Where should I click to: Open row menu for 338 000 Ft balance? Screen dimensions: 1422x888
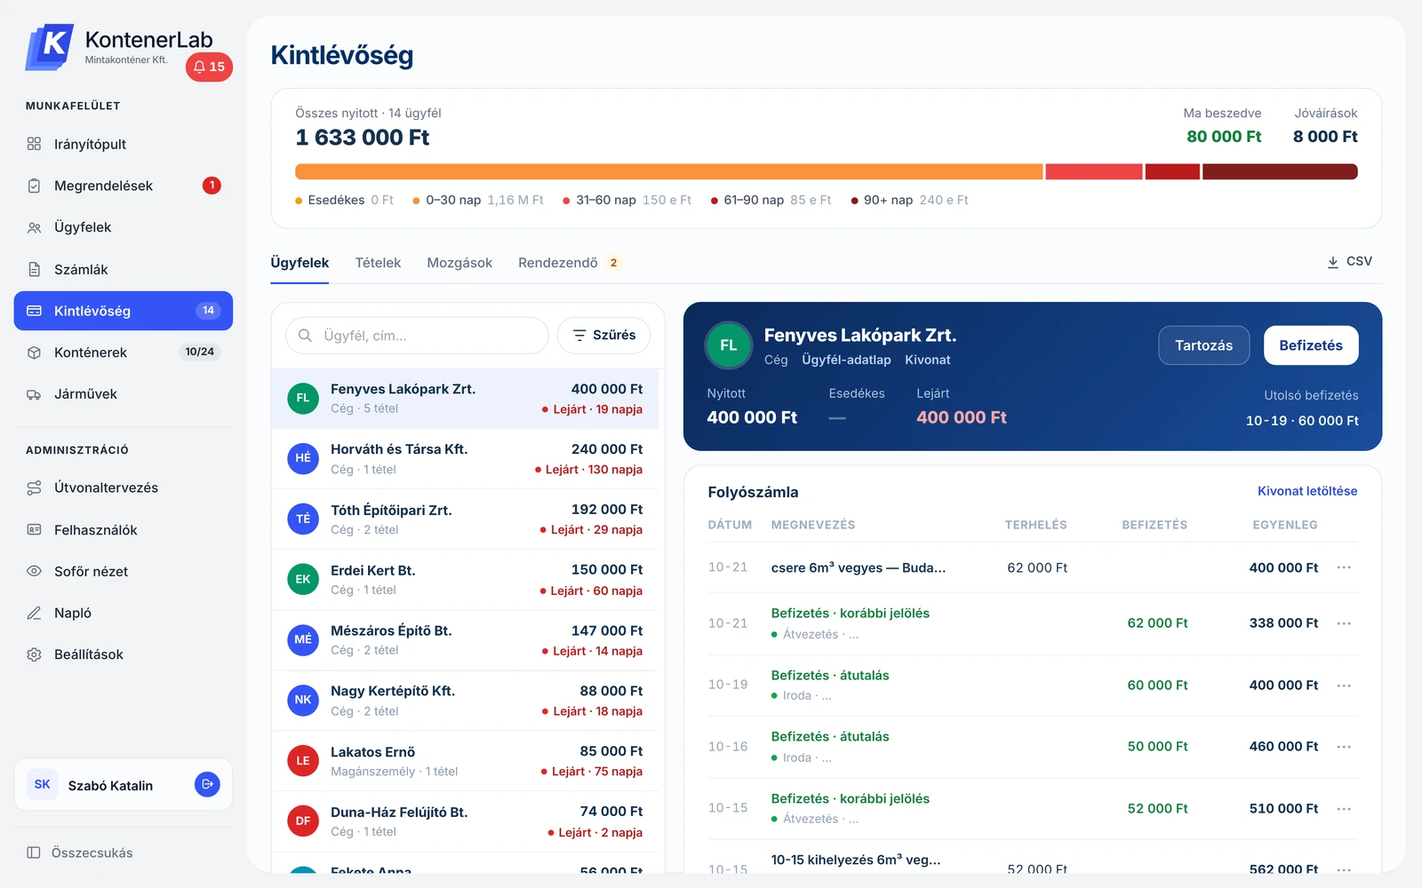pos(1344,623)
